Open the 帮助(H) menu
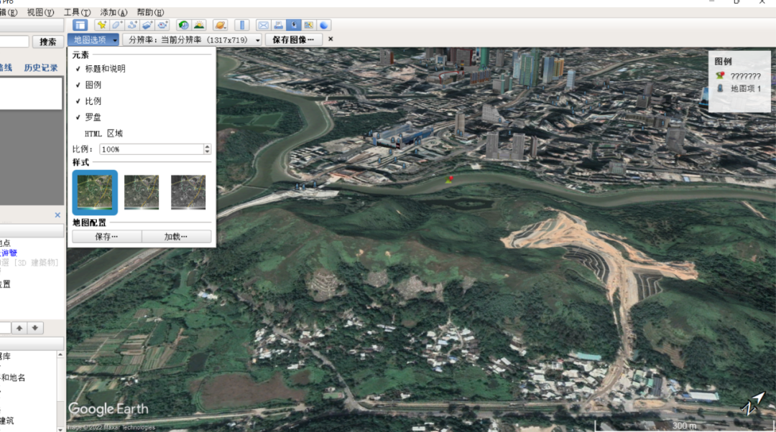 click(x=150, y=12)
